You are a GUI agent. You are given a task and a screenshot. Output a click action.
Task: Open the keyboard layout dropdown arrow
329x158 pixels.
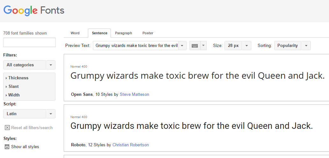click(204, 46)
